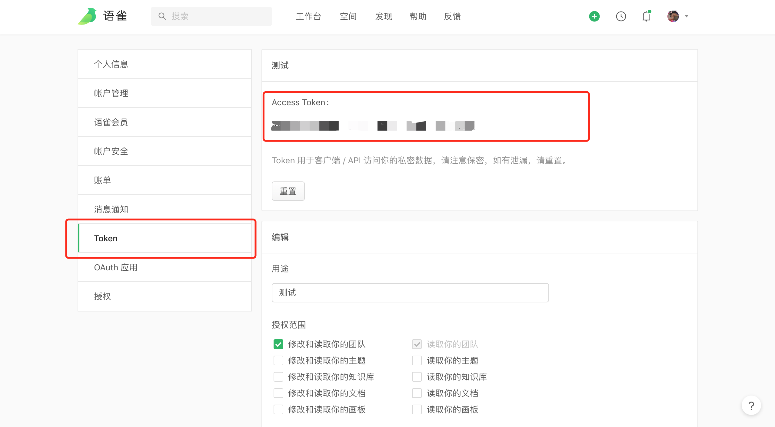
Task: Focus the 搜索 search box
Action: click(x=211, y=16)
